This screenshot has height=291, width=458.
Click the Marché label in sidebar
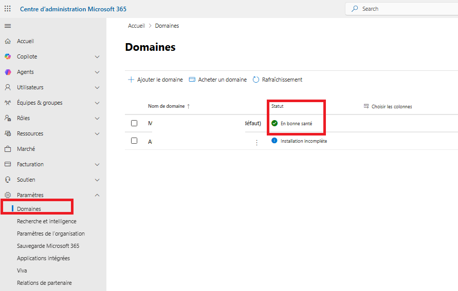point(26,149)
